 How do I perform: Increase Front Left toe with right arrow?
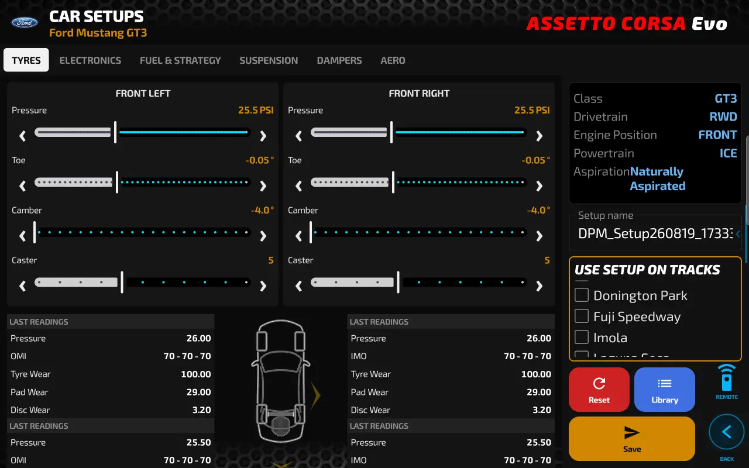pyautogui.click(x=263, y=186)
